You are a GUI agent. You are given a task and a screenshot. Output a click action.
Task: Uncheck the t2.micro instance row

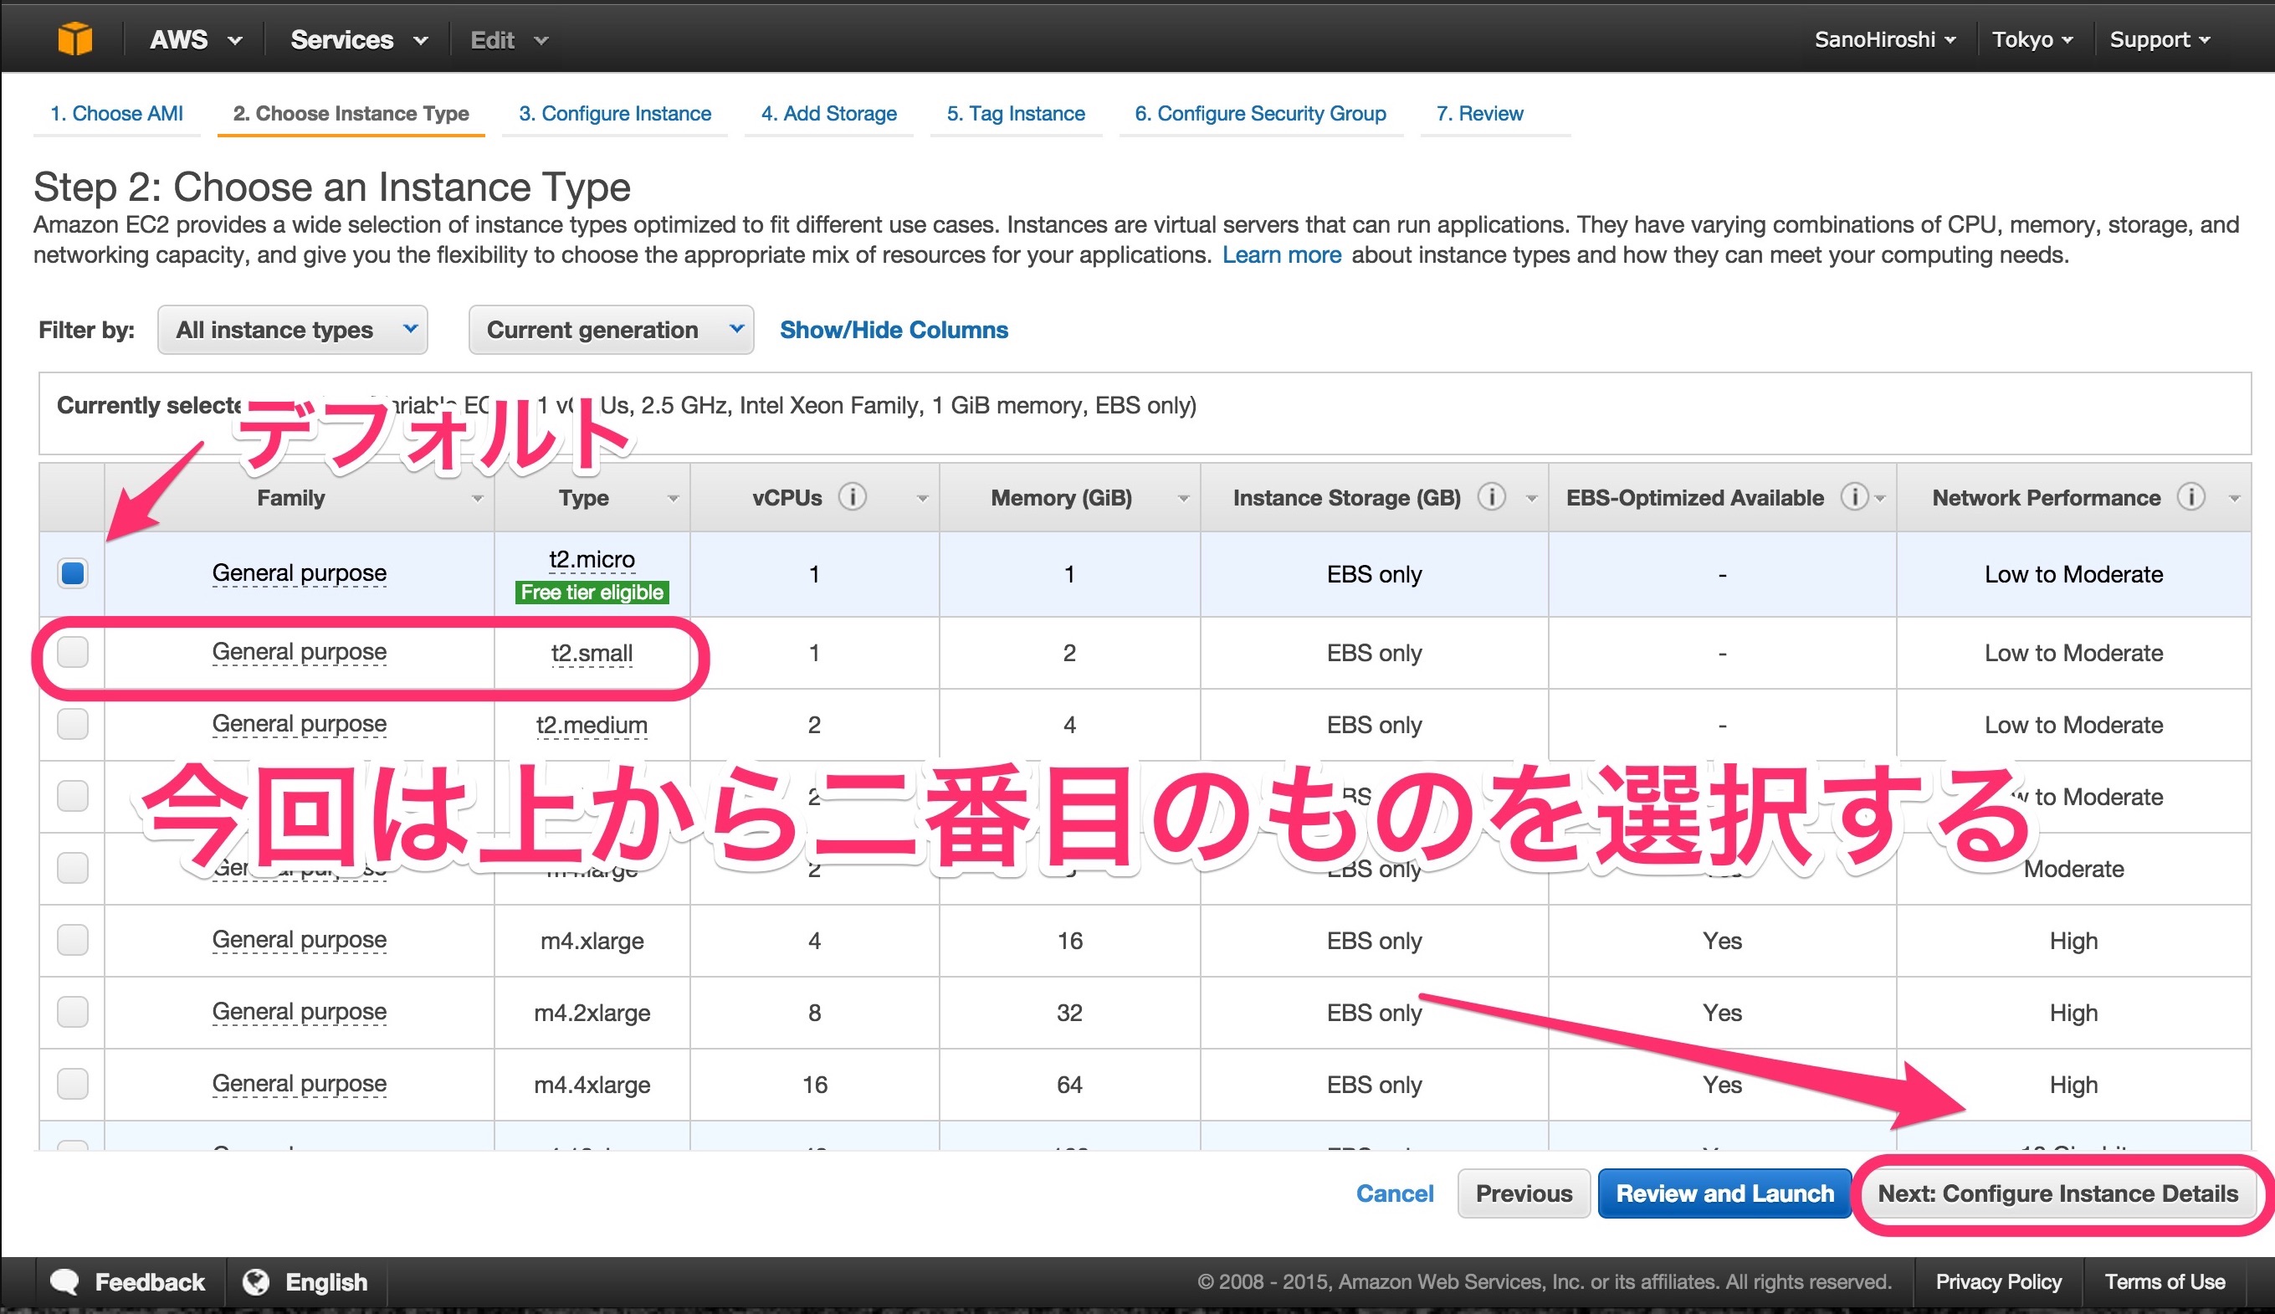coord(72,574)
